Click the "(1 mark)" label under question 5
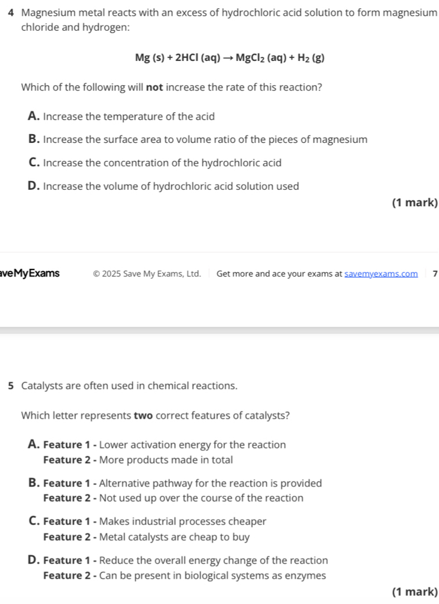Image resolution: width=439 pixels, height=604 pixels. pos(414,592)
